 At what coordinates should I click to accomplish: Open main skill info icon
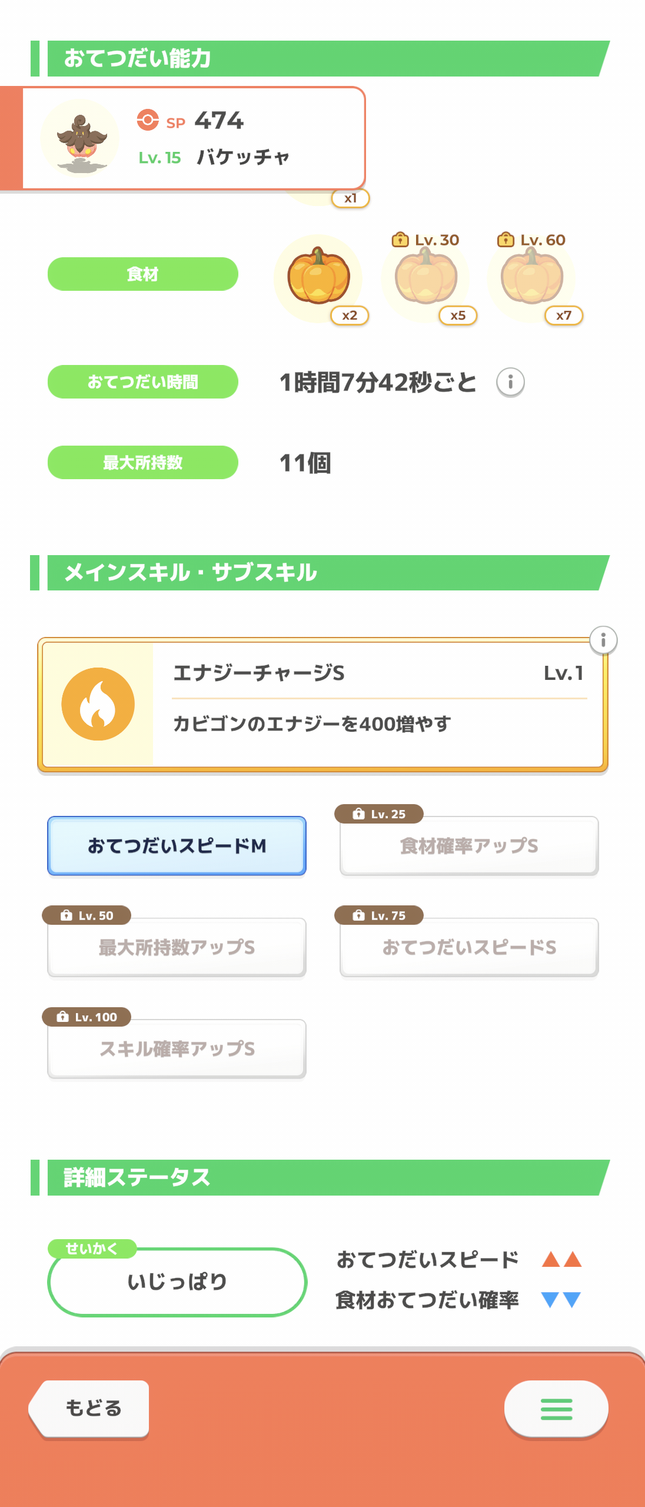603,640
